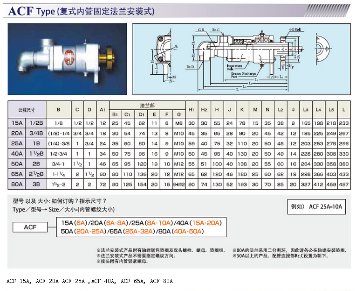Click the L value 296
This screenshot has height=291, width=356.
[344, 143]
